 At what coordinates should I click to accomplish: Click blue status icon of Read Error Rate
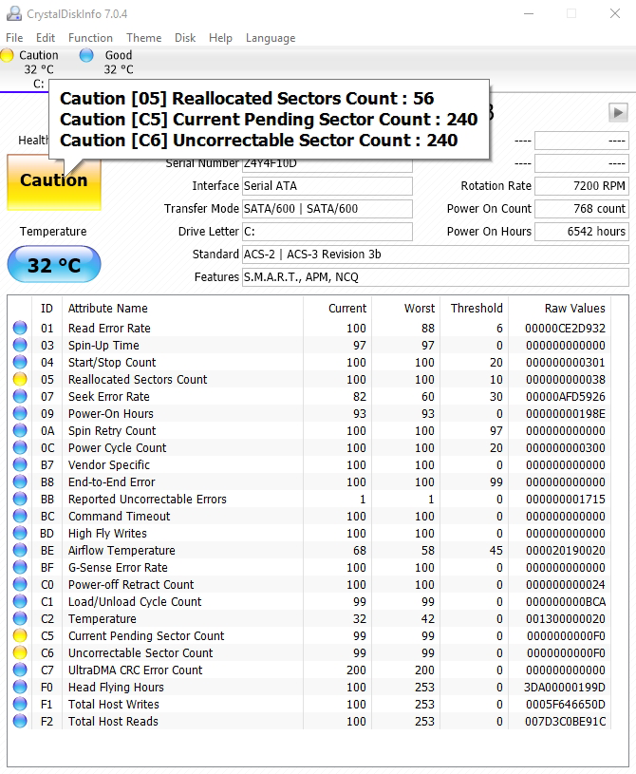coord(20,328)
